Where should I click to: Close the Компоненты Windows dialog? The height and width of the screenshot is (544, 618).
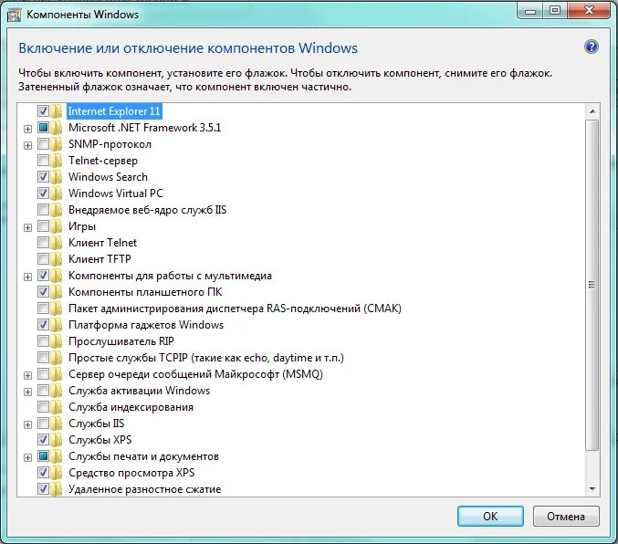click(x=589, y=11)
